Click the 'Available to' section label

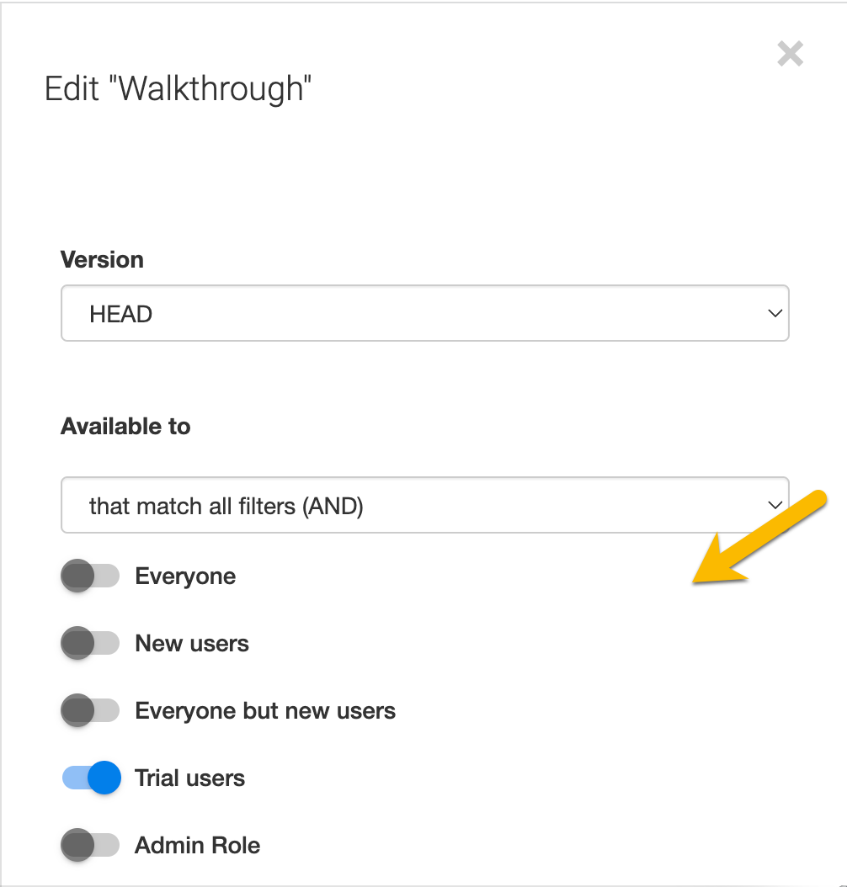point(125,427)
